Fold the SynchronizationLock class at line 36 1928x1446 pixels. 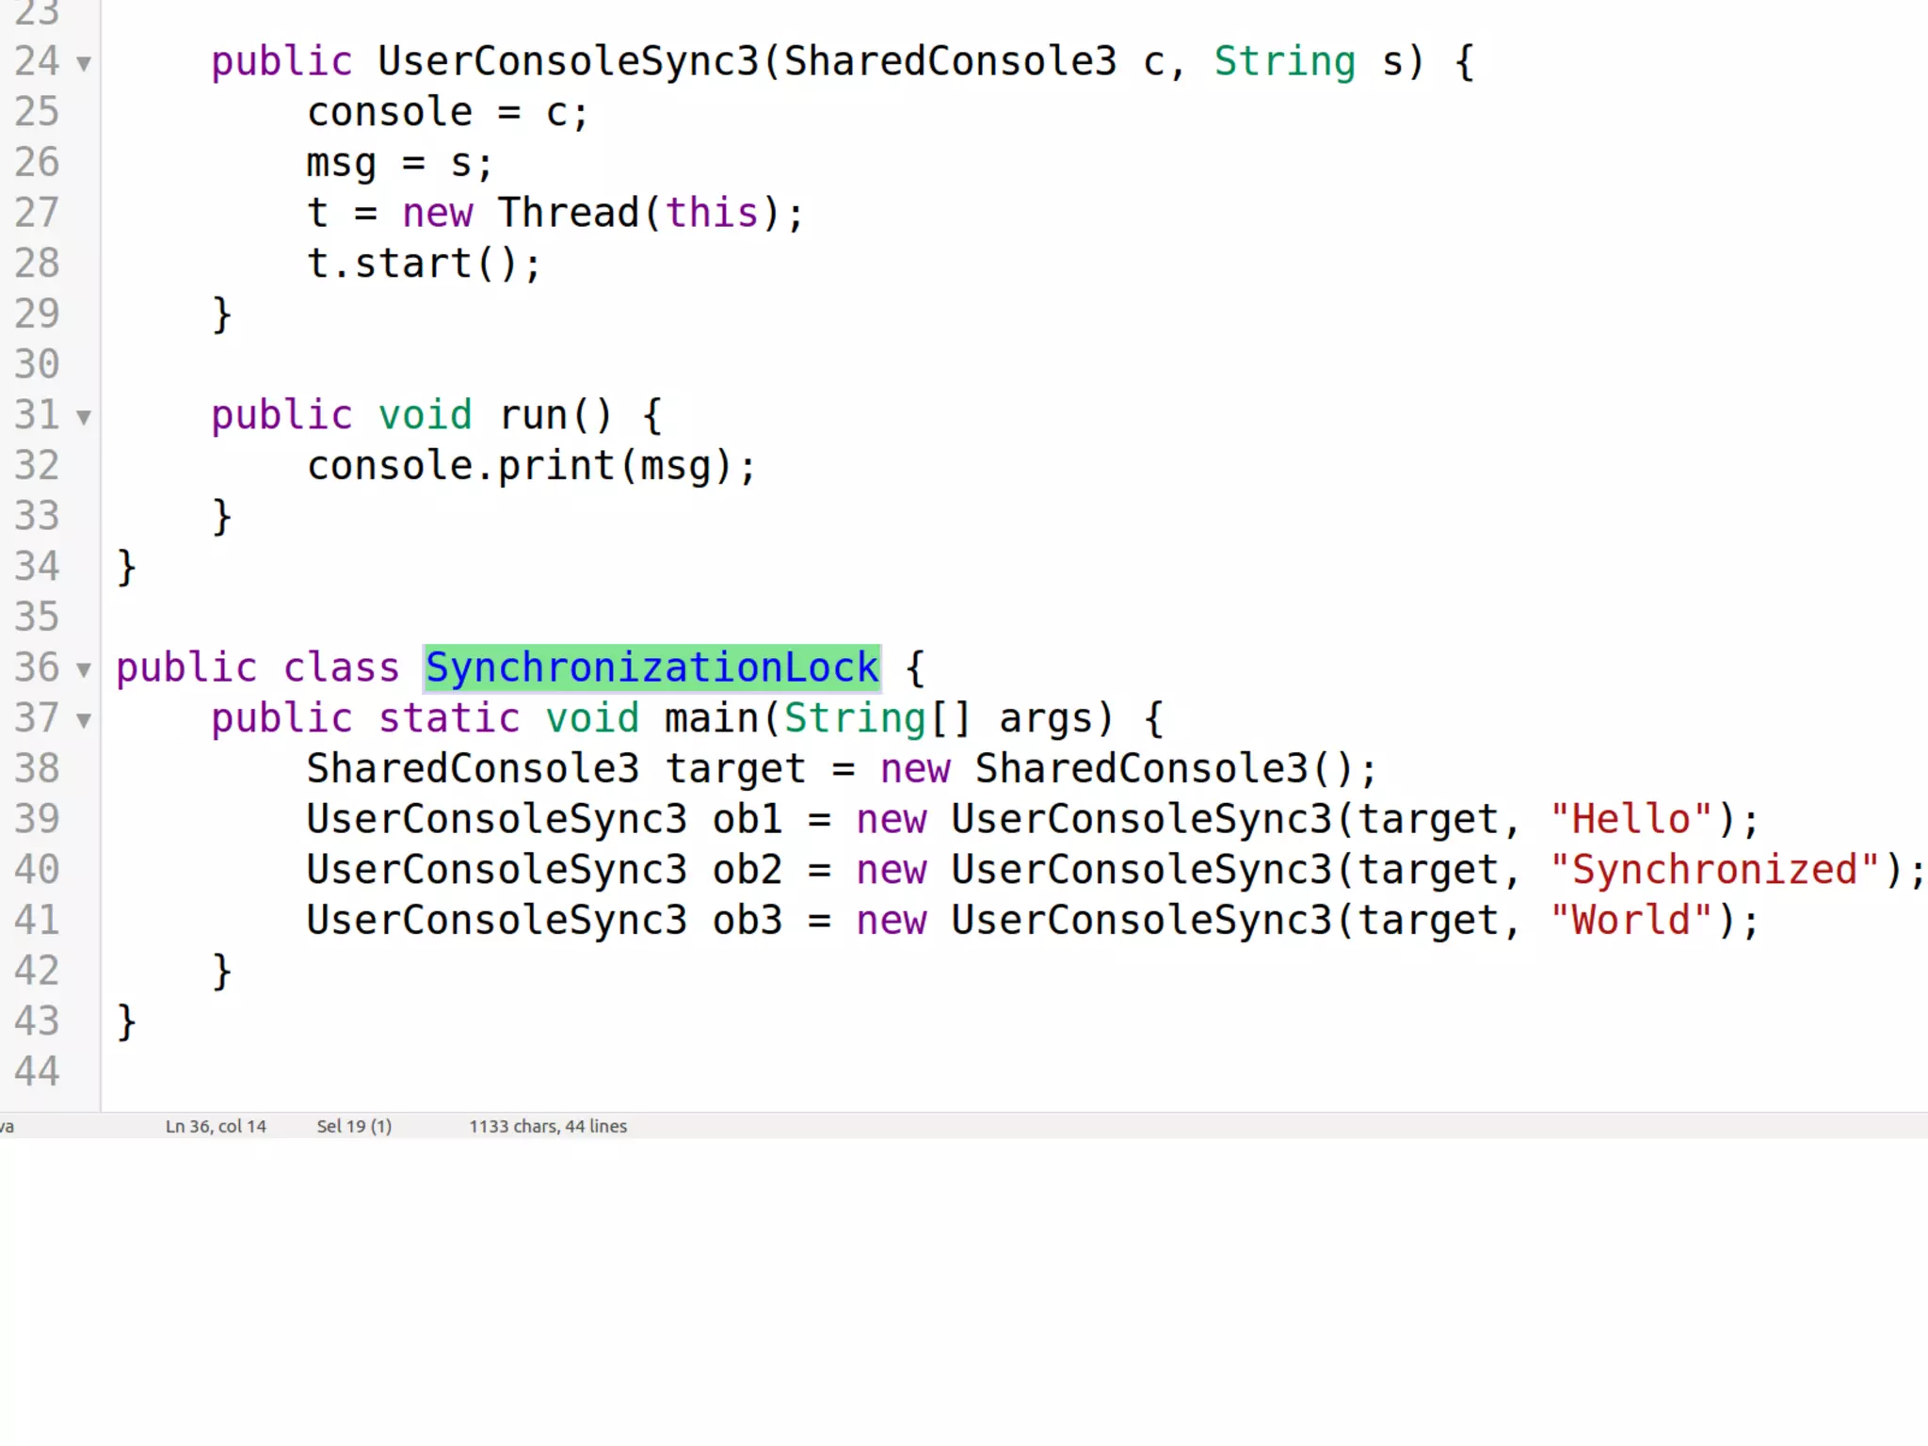(x=84, y=669)
